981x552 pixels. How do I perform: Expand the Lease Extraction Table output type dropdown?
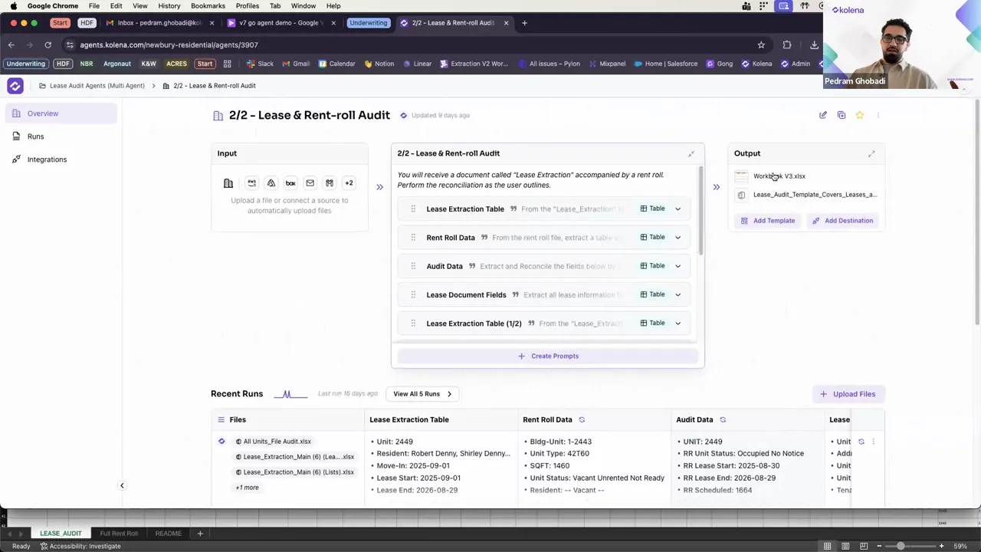pyautogui.click(x=678, y=208)
